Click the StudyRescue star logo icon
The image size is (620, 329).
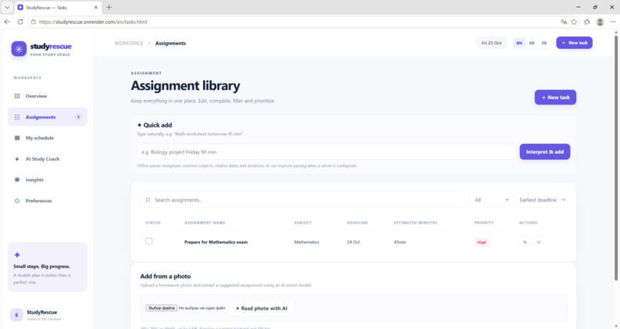tap(18, 49)
